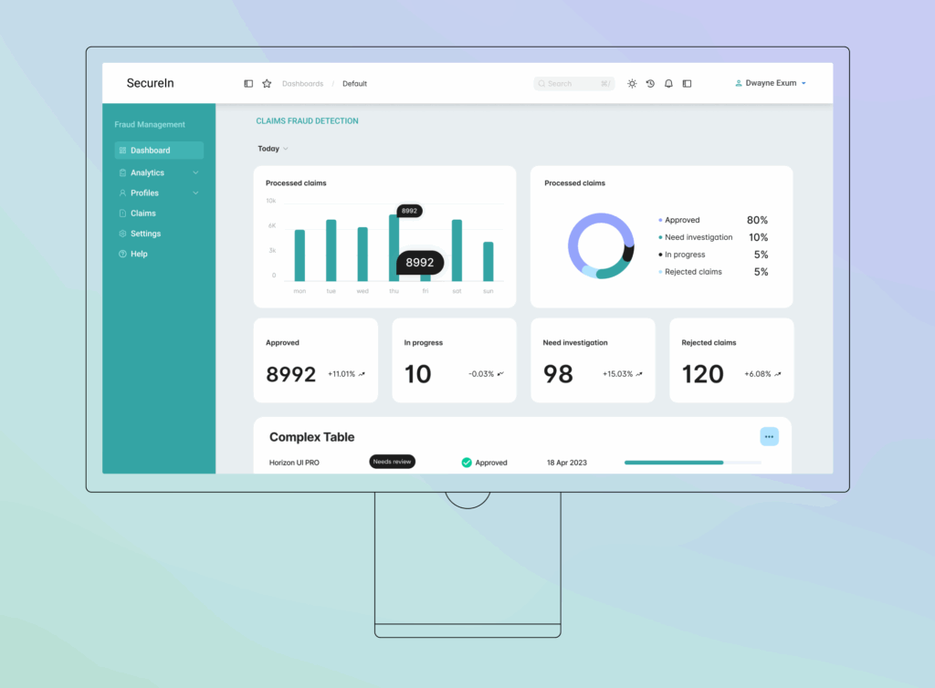This screenshot has width=935, height=688.
Task: Open the Today period dropdown
Action: tap(273, 149)
